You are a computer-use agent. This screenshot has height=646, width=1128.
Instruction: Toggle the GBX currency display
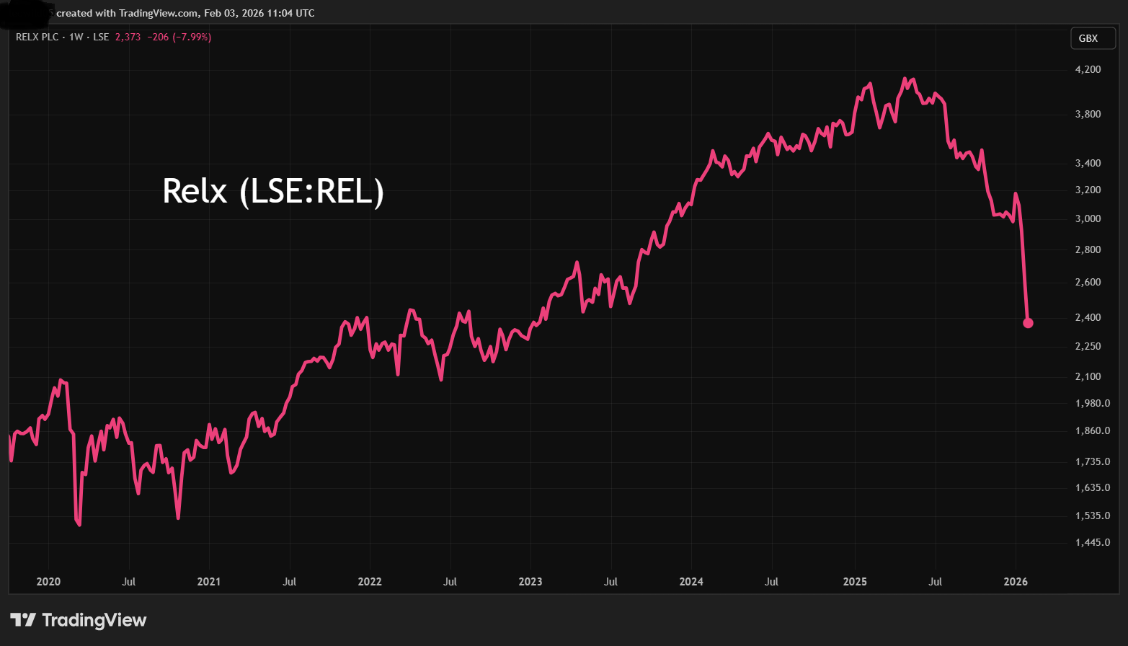tap(1092, 38)
